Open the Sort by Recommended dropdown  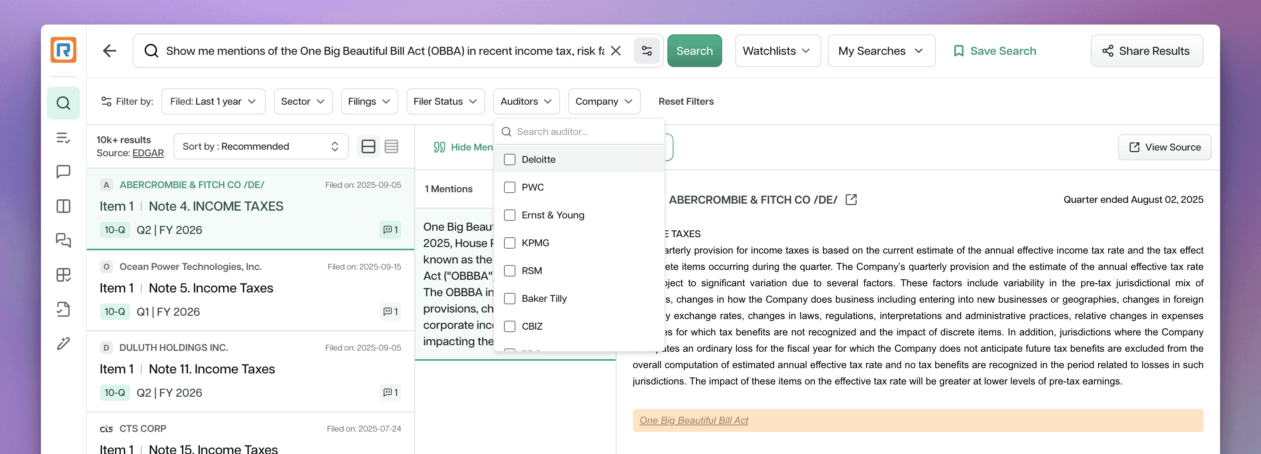click(260, 146)
